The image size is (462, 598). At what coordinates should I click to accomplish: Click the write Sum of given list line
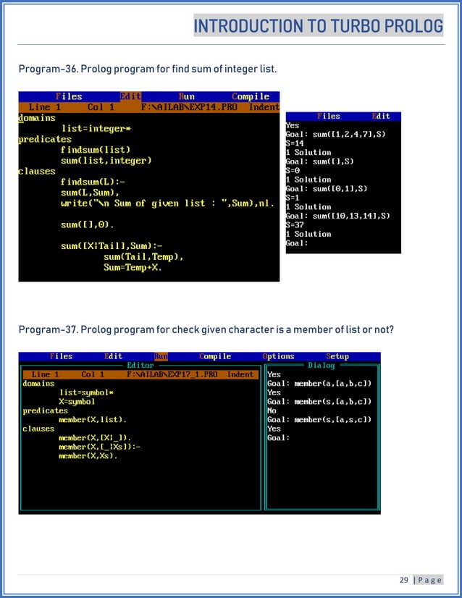click(167, 203)
